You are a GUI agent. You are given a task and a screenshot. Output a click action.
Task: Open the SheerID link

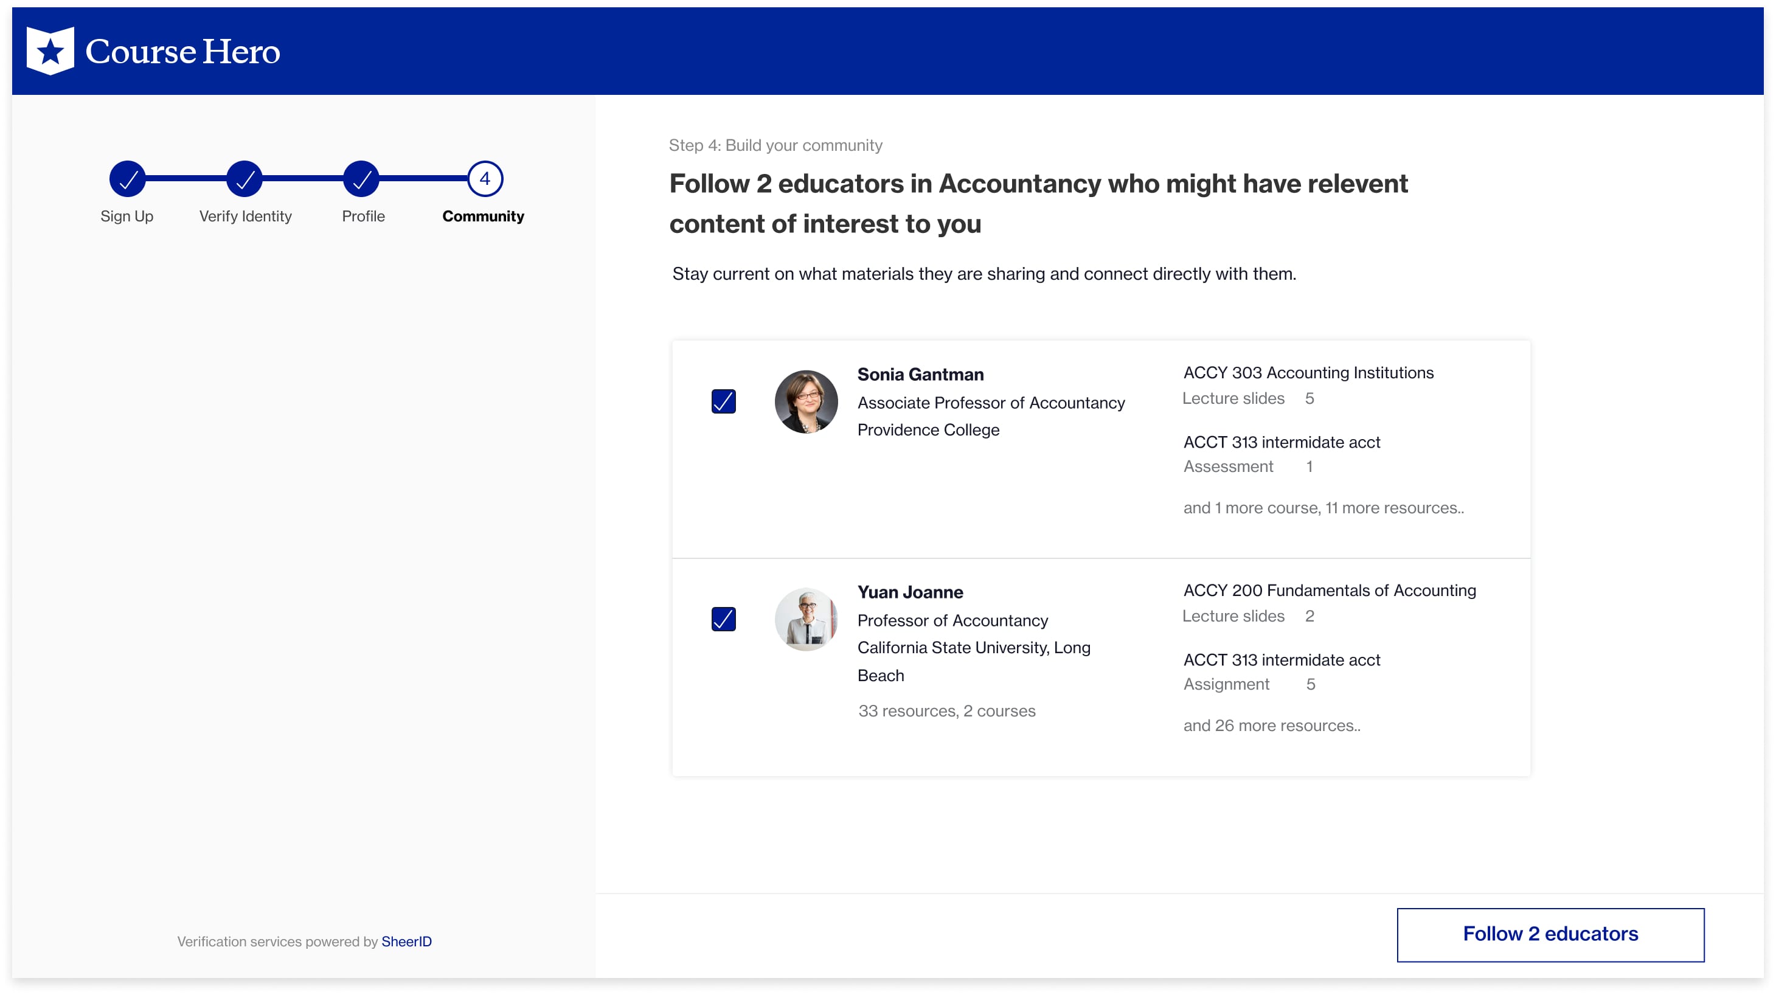coord(406,941)
